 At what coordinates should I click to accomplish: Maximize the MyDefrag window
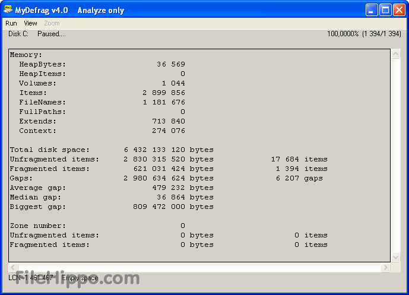coord(385,10)
